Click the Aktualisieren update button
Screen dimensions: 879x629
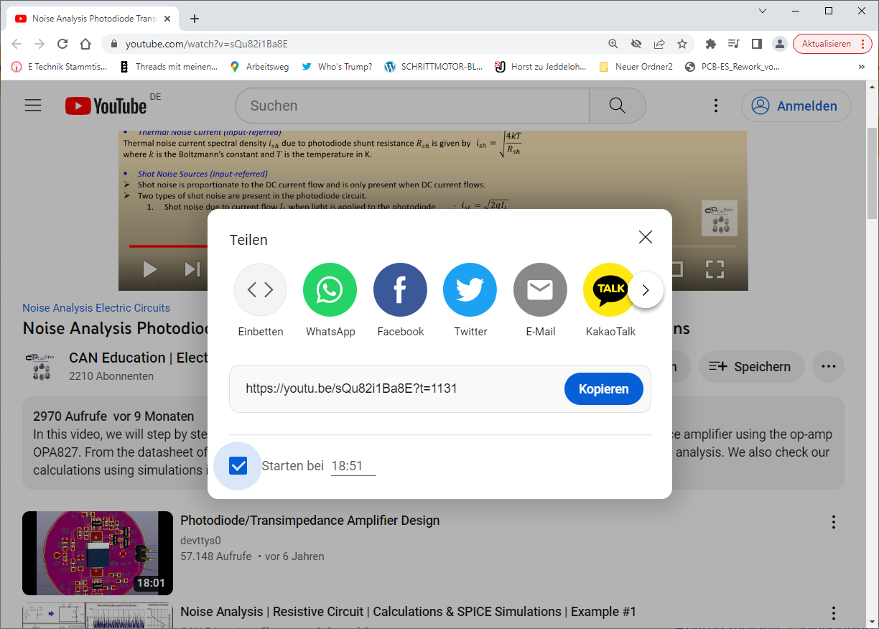point(832,44)
